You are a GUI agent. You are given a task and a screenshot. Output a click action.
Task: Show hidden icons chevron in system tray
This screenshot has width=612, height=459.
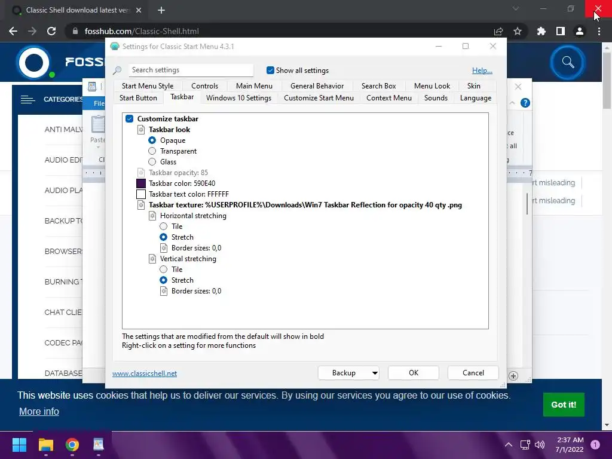click(509, 445)
